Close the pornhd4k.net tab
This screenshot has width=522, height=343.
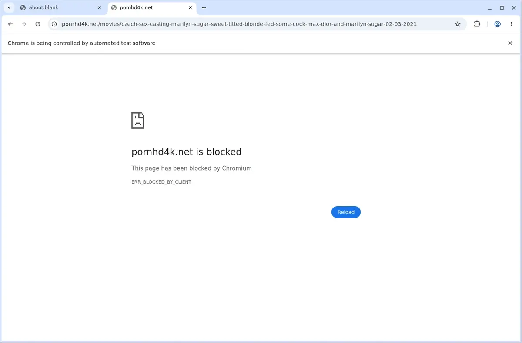pyautogui.click(x=191, y=7)
